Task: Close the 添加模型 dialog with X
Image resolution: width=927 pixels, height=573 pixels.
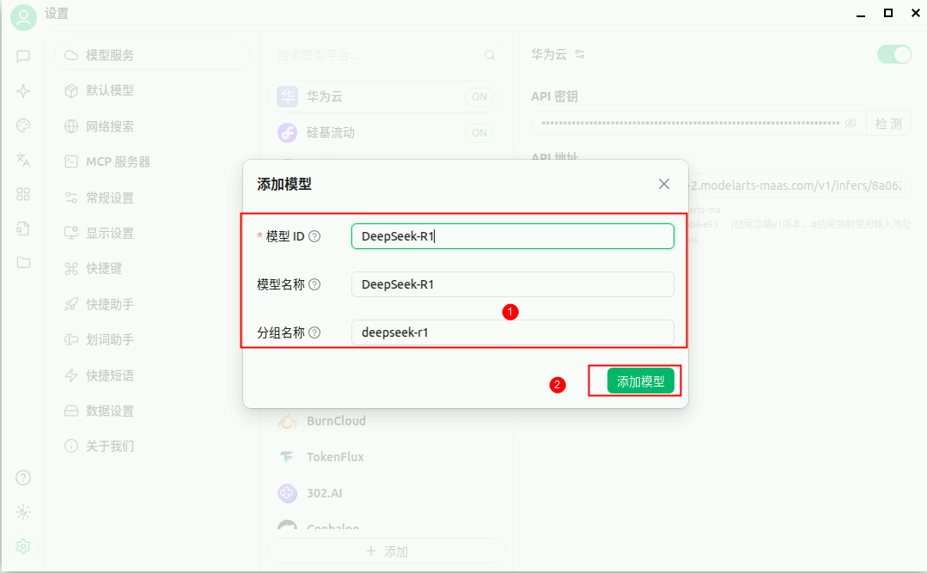Action: tap(664, 184)
